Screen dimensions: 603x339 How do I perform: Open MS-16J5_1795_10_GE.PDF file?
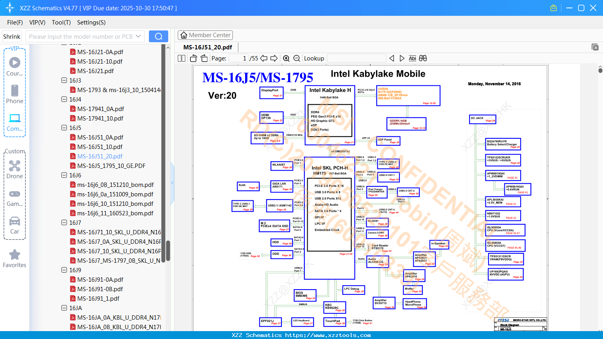pos(111,166)
